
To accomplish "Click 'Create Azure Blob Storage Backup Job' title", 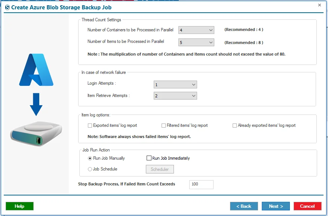I will tap(61, 7).
